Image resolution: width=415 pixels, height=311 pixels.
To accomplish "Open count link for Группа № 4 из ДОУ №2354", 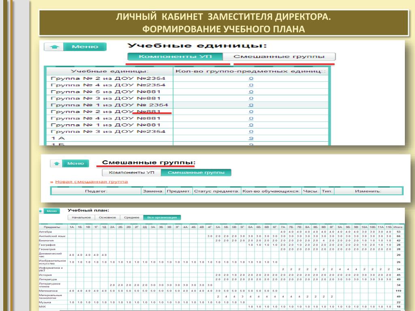I will [x=251, y=85].
